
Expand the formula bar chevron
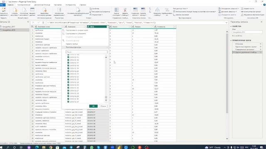click(x=226, y=23)
